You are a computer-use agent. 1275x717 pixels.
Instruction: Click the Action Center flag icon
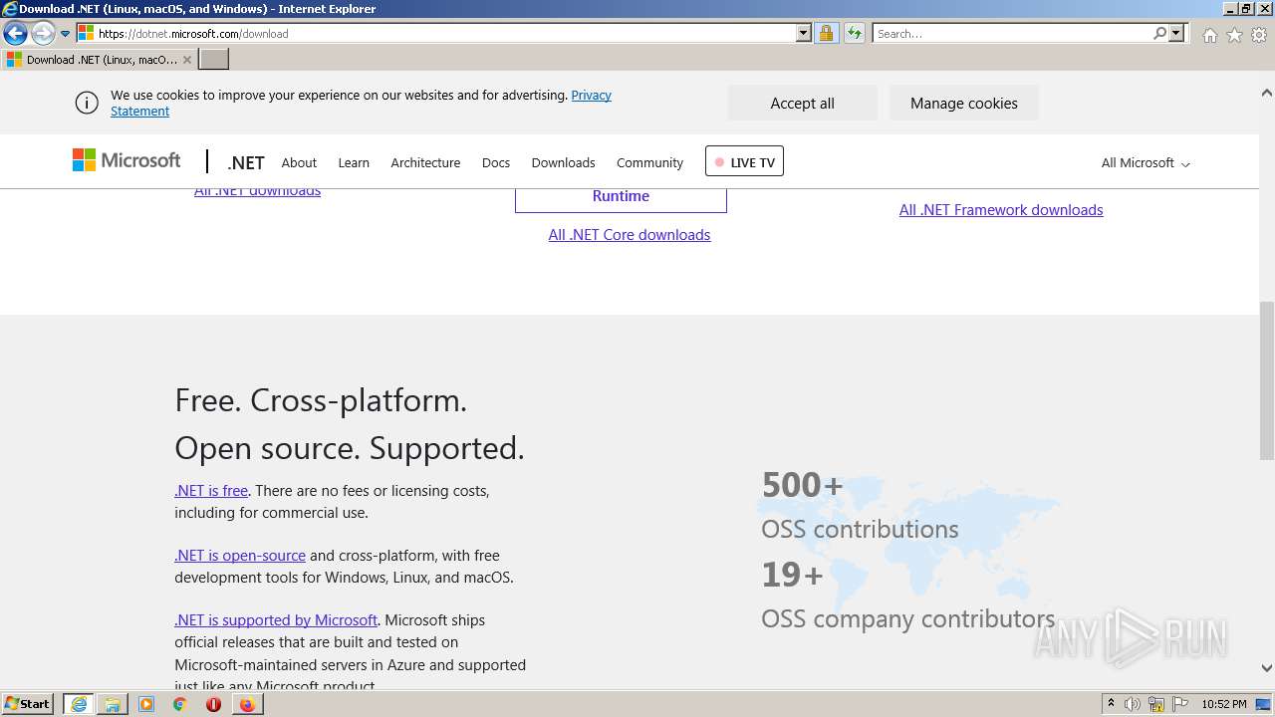[x=1180, y=704]
